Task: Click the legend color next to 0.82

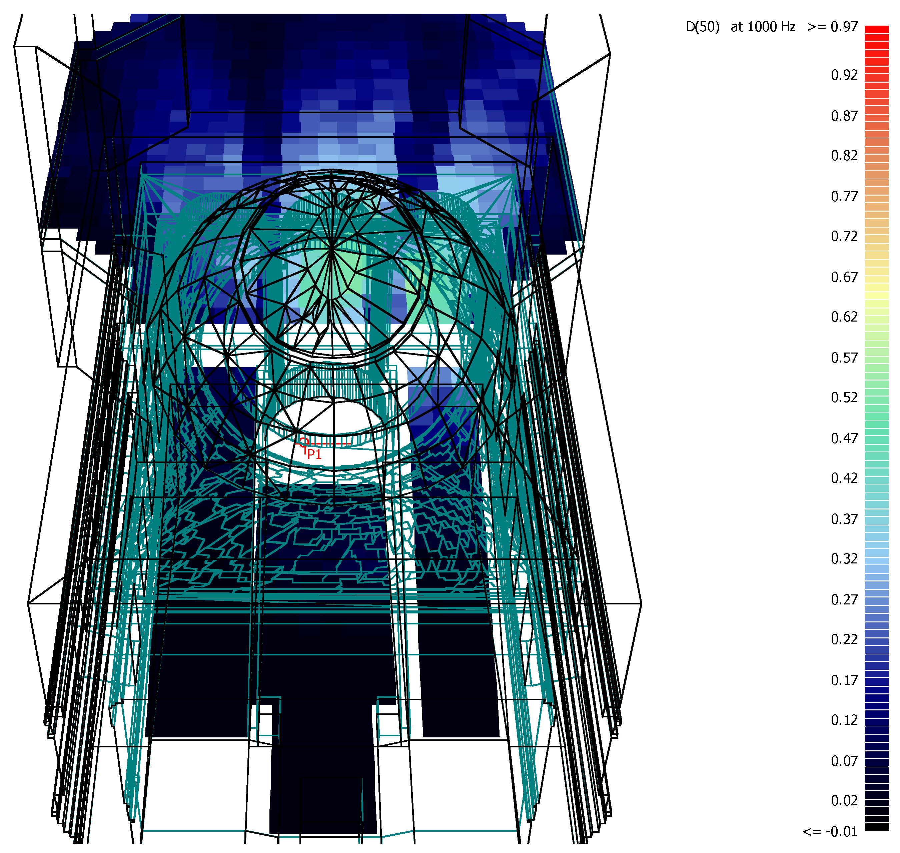Action: [876, 158]
